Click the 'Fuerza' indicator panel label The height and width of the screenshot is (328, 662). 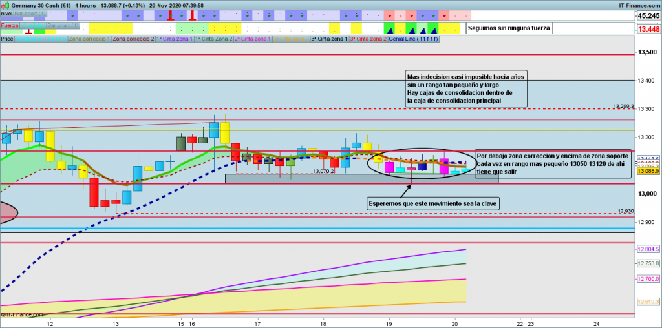9,26
